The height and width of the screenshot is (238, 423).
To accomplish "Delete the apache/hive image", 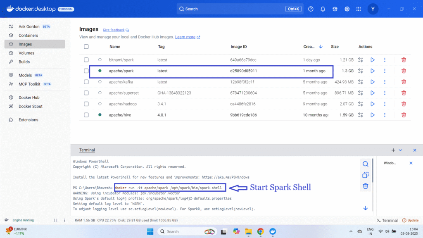I will click(404, 115).
